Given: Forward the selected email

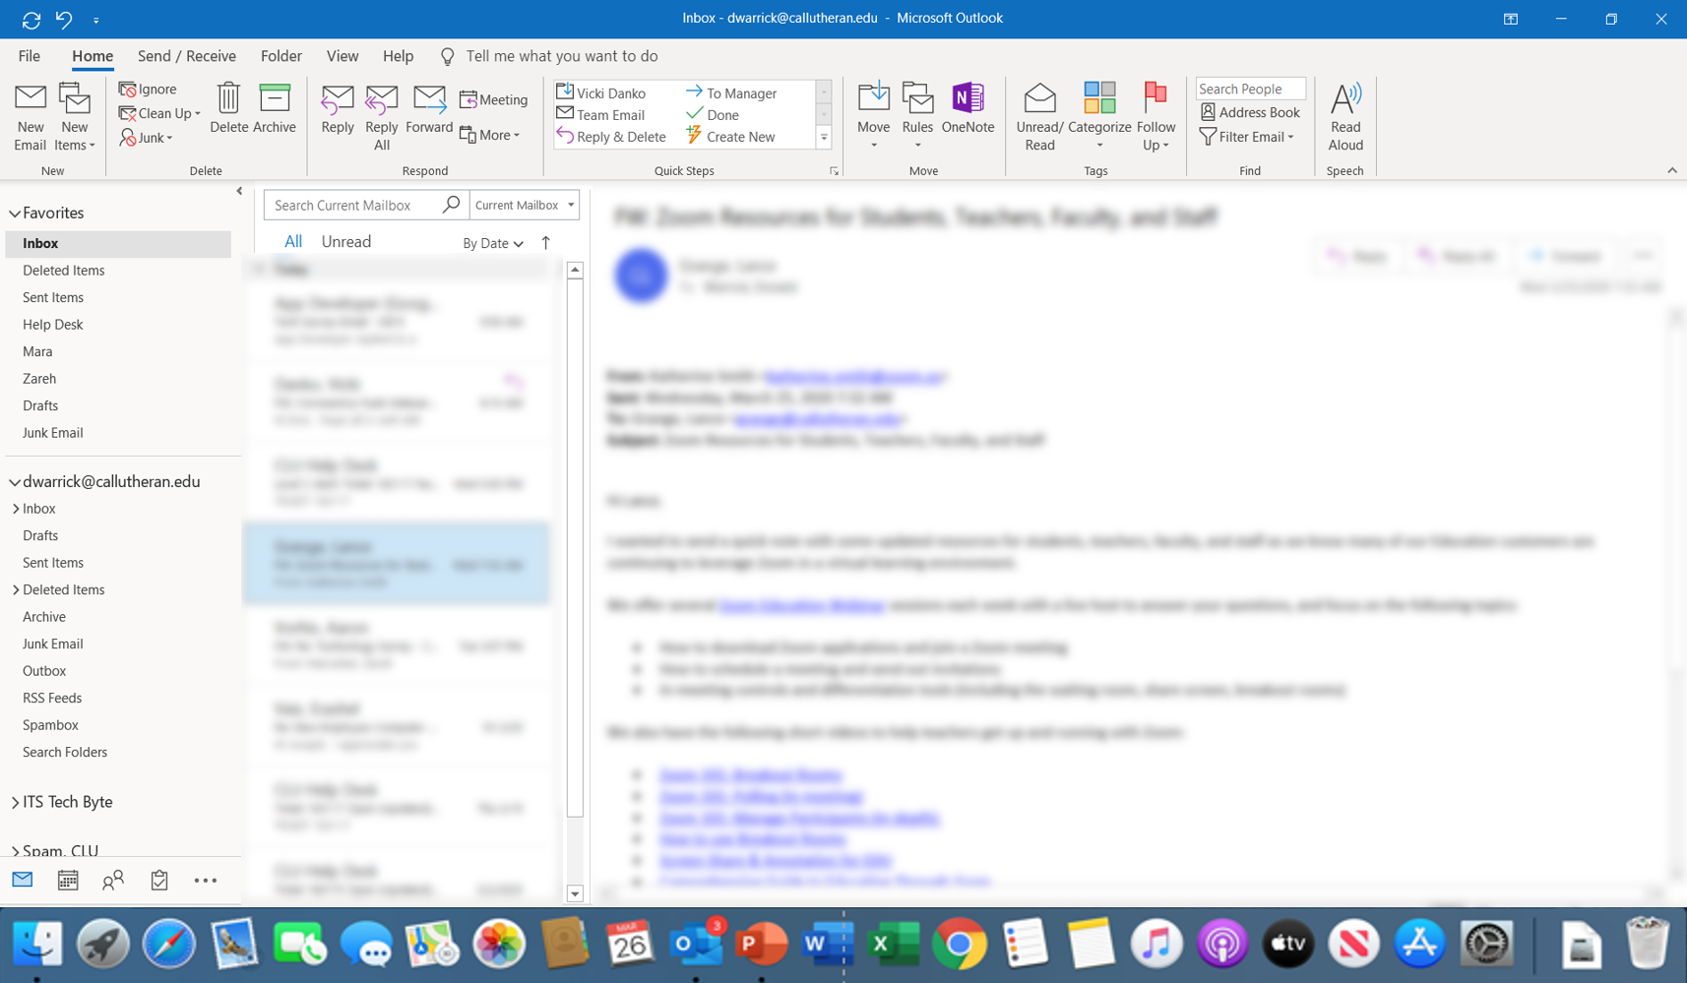Looking at the screenshot, I should tap(429, 108).
